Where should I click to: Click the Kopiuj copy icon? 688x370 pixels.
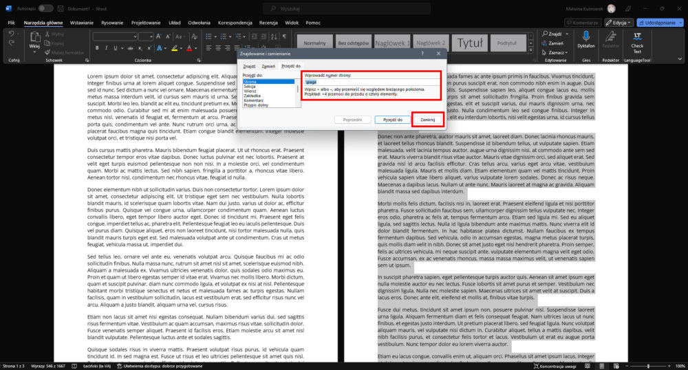pos(47,43)
